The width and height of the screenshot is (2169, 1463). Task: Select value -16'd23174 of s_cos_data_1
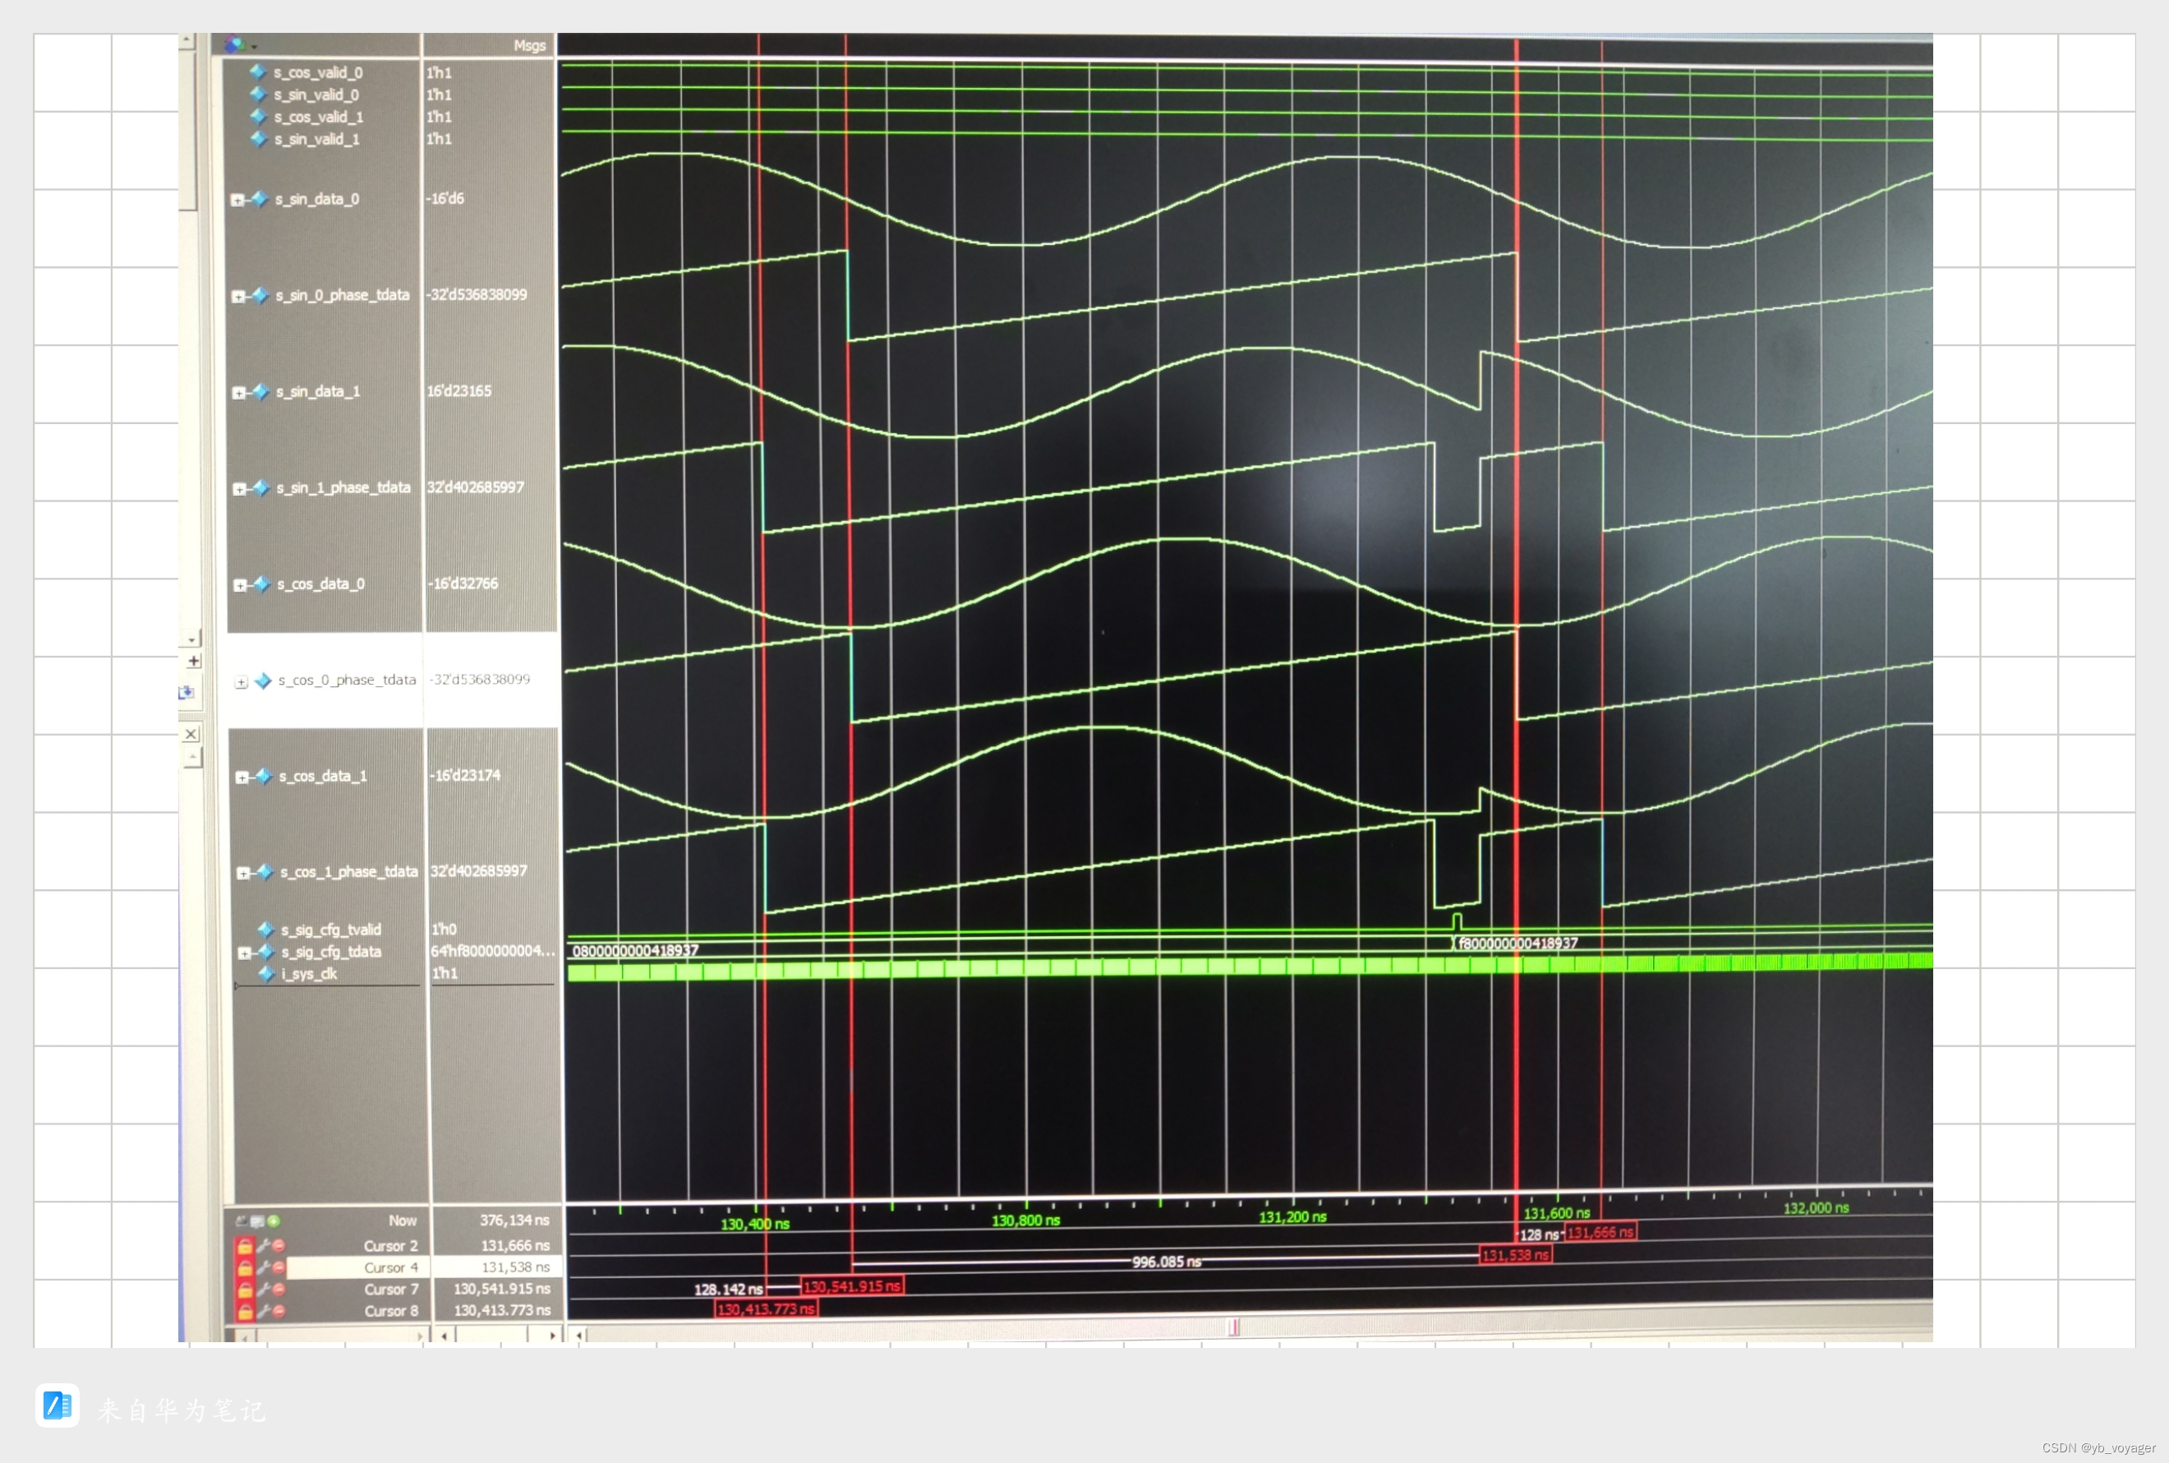click(465, 775)
